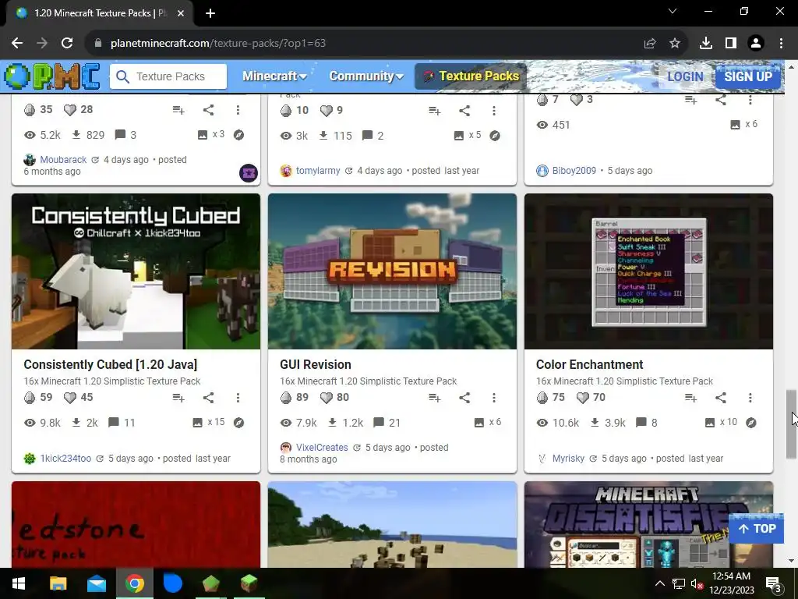Share the Color Enchantment pack
Viewport: 798px width, 599px height.
point(721,398)
